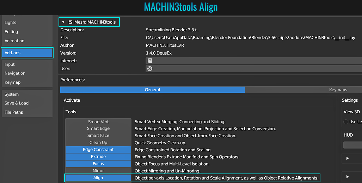Click 'Object Mirroring and Un-Mirroring.' description

[167, 171]
